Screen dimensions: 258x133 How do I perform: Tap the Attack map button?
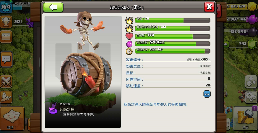[12, 118]
